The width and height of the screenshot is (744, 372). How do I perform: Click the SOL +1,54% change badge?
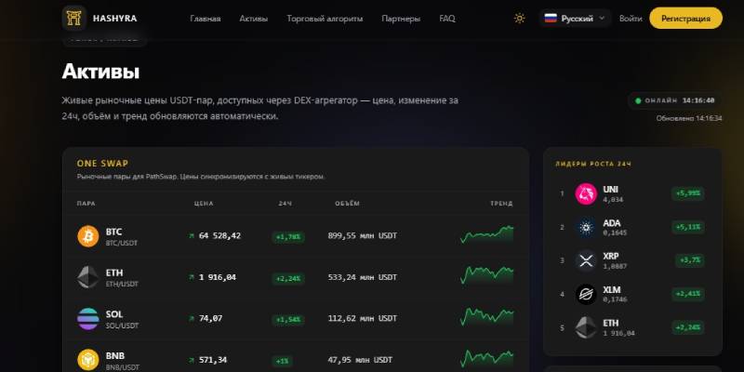288,320
